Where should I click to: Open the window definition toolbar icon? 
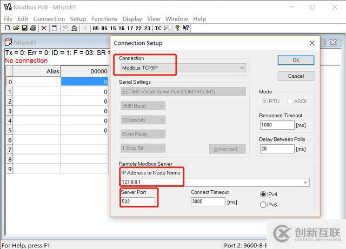click(x=54, y=28)
